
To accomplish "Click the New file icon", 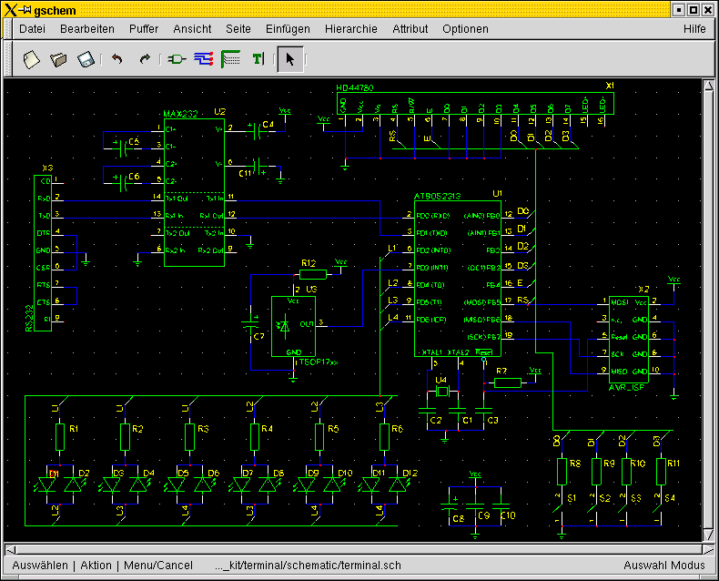I will (x=32, y=59).
